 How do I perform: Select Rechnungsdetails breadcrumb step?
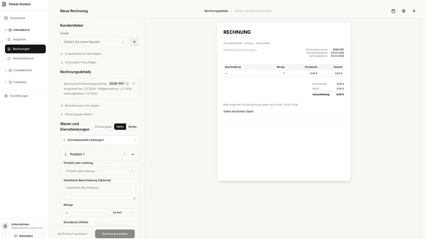click(x=216, y=11)
